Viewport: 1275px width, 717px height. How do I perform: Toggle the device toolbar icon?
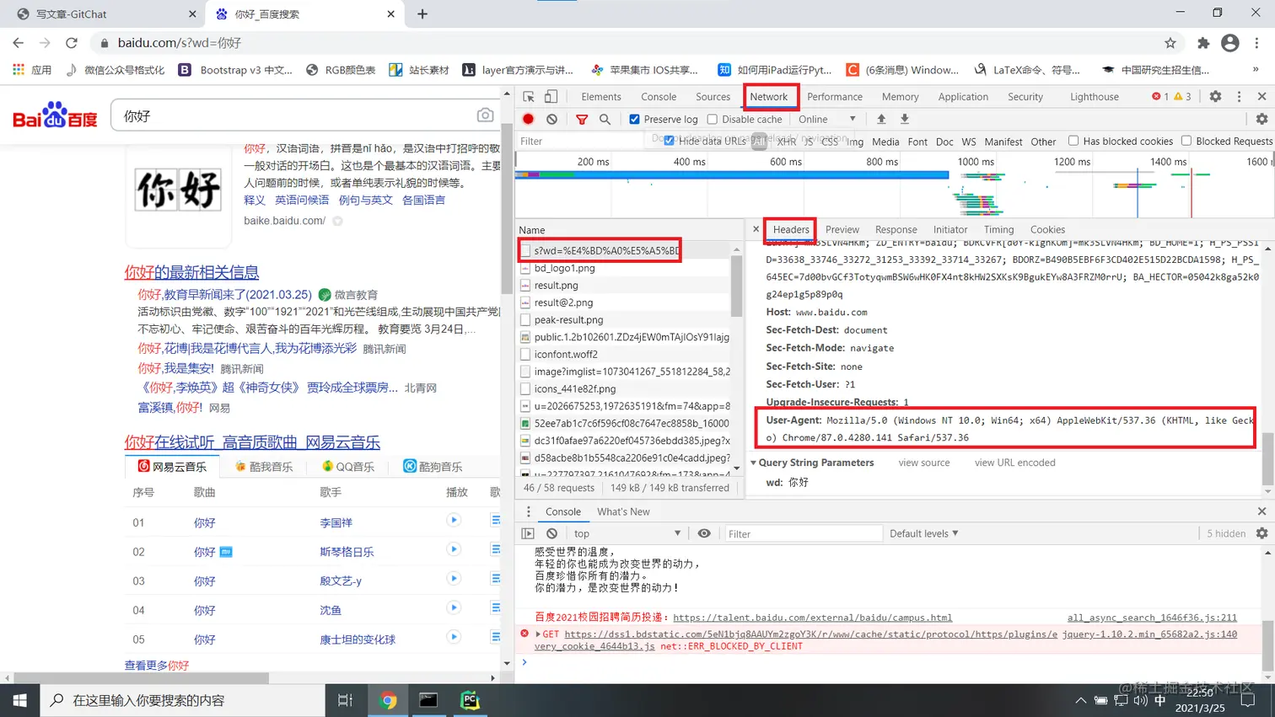pyautogui.click(x=551, y=97)
